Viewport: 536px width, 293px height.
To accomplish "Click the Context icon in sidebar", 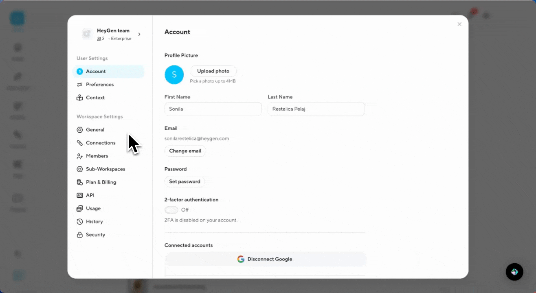I will (80, 98).
